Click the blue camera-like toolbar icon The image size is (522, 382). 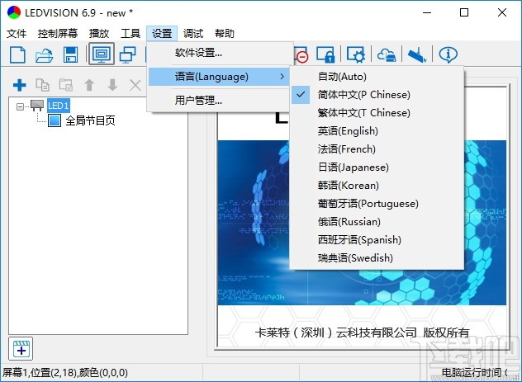coord(417,54)
